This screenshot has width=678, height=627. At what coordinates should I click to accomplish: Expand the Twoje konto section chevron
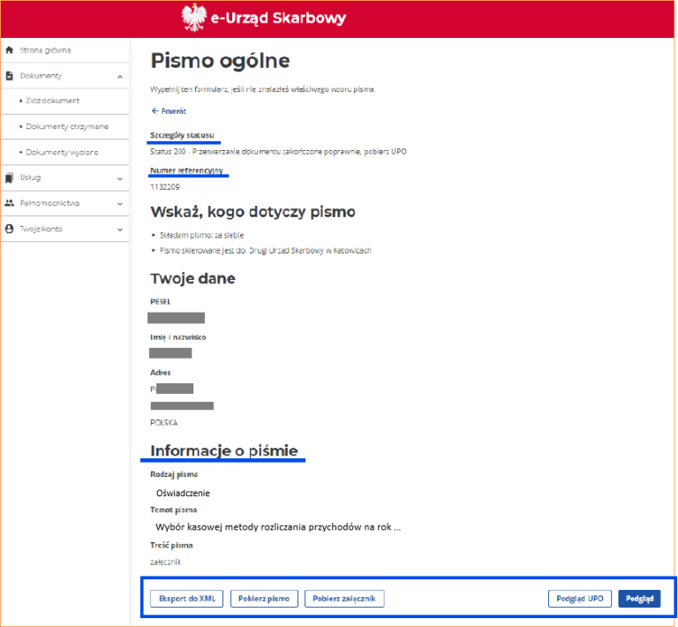(x=120, y=230)
